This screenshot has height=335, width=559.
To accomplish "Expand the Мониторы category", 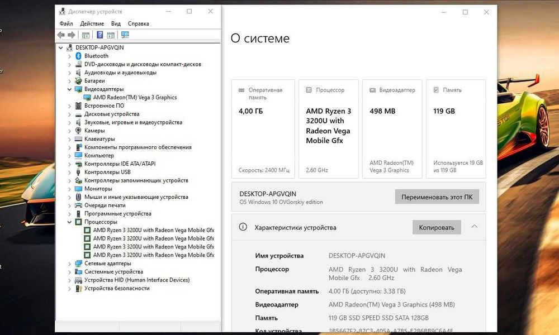I will (x=69, y=189).
